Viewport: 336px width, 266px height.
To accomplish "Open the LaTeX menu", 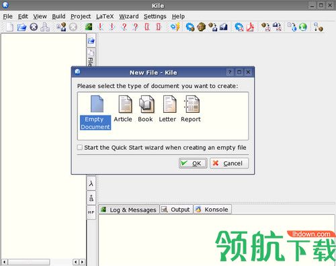I will click(105, 16).
